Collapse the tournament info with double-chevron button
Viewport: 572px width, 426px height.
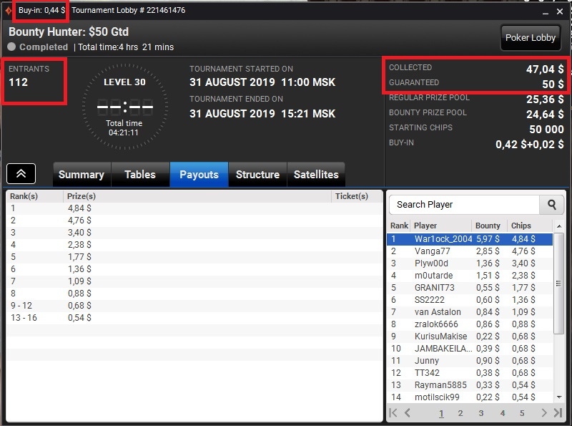[x=21, y=173]
